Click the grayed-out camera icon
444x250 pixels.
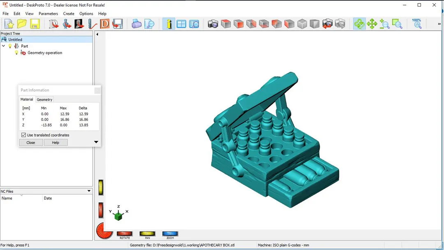[x=340, y=24]
